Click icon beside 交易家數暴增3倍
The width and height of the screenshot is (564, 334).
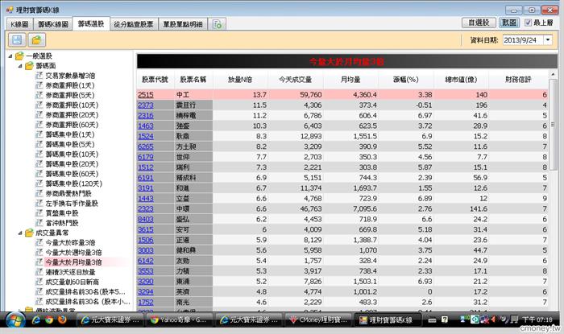click(39, 76)
